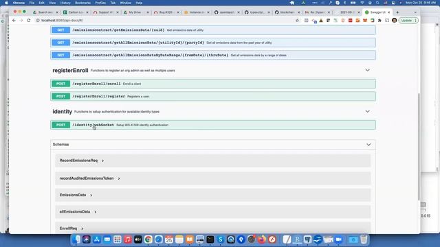Open Safari from the dock
This screenshot has width=440, height=247.
point(159,239)
